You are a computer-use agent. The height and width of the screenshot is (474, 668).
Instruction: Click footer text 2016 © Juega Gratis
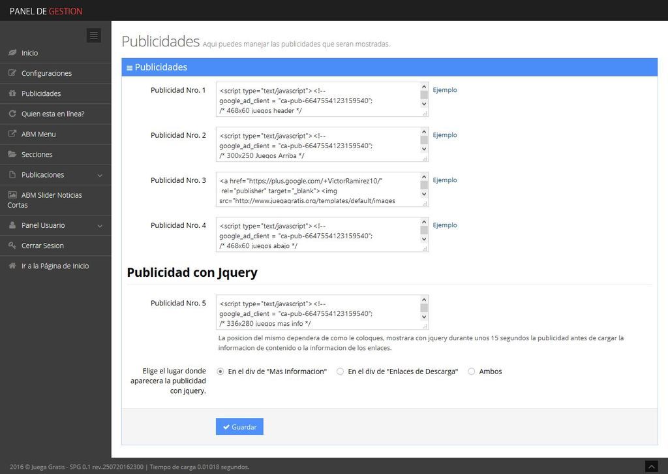click(37, 467)
